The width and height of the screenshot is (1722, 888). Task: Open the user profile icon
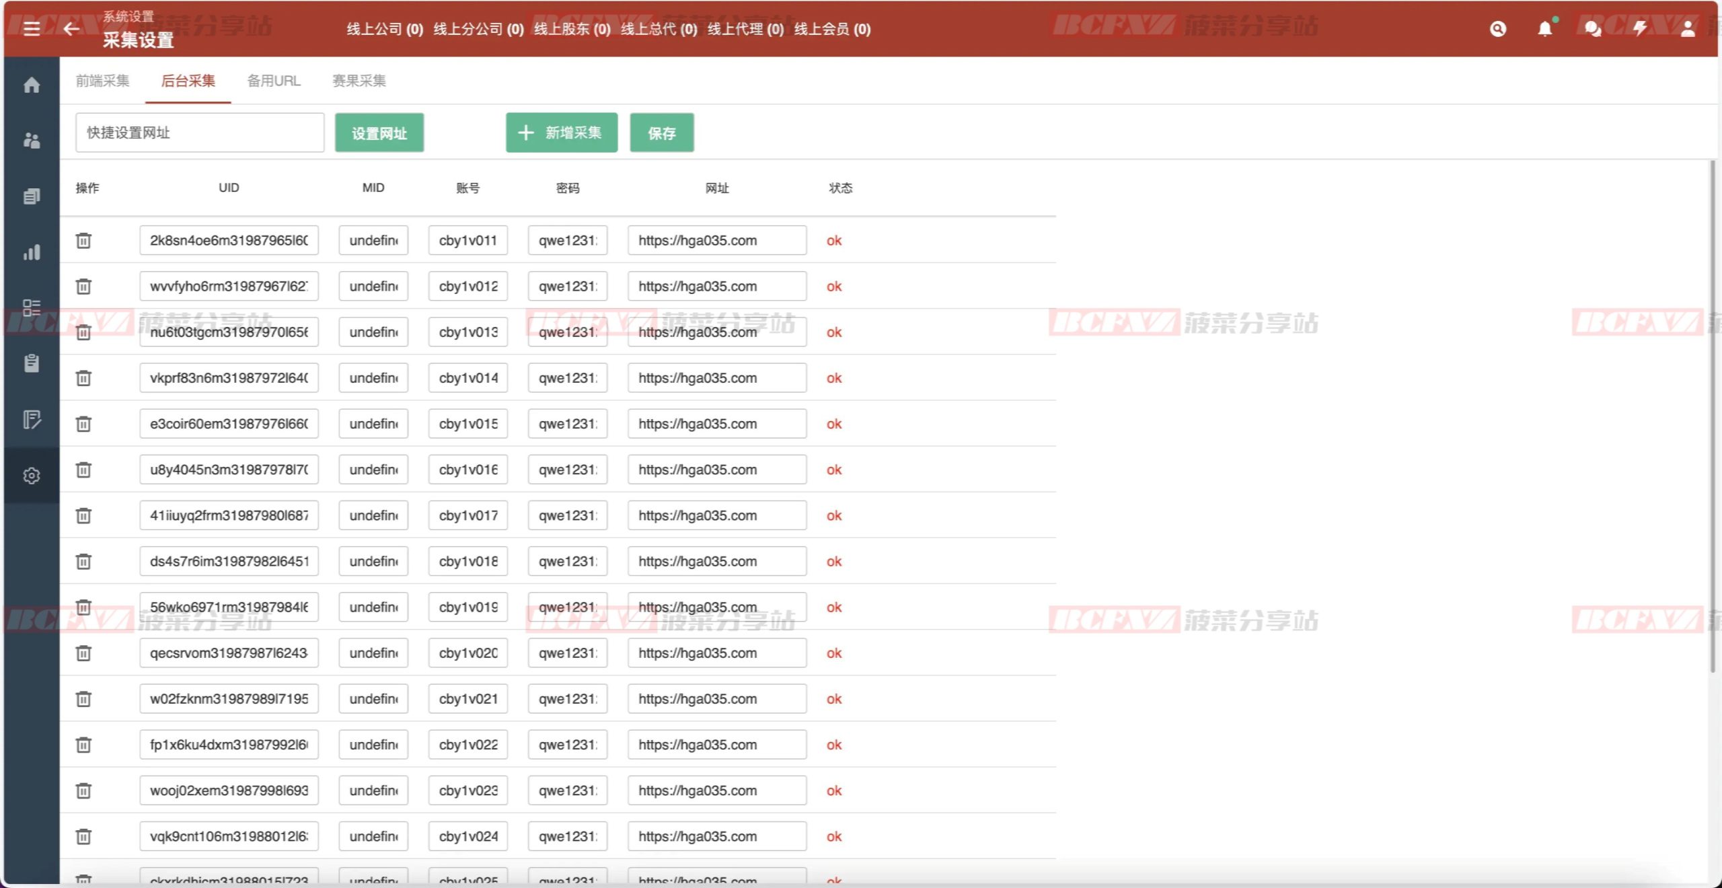click(1687, 29)
